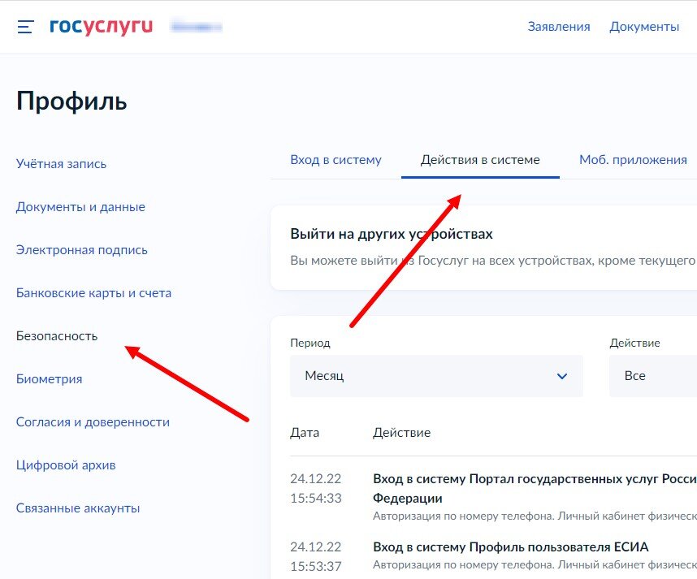Click the Госуслуги logo
Image resolution: width=697 pixels, height=579 pixels.
(101, 26)
